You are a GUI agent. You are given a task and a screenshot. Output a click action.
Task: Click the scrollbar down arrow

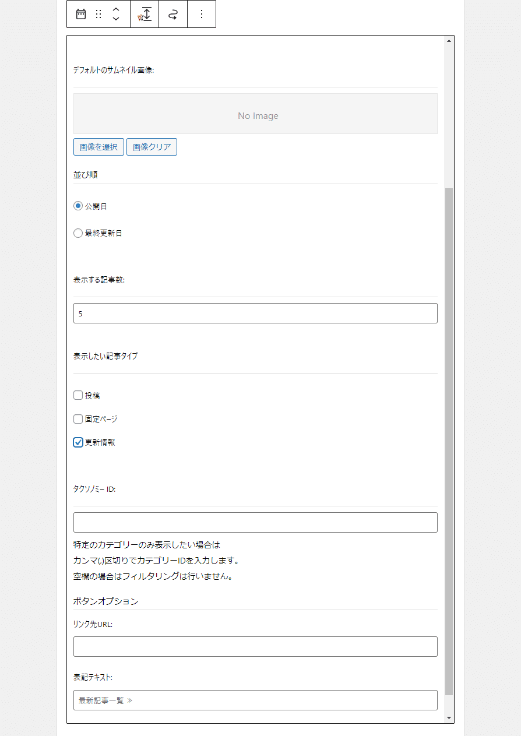coord(449,717)
